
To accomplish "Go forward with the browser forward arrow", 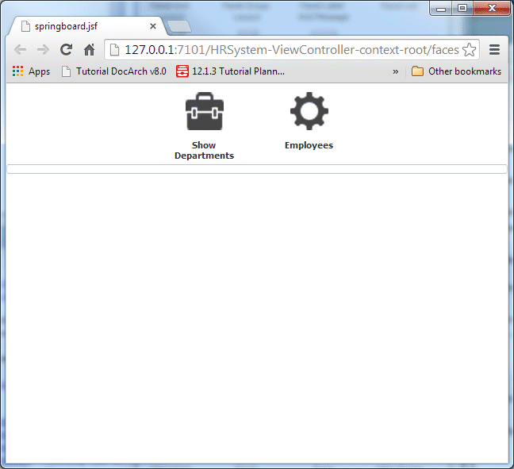I will click(43, 50).
